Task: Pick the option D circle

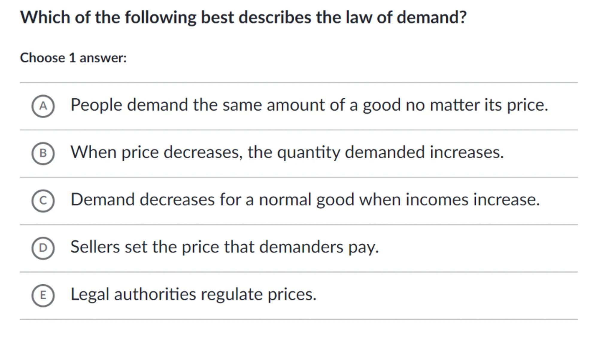Action: [x=43, y=248]
